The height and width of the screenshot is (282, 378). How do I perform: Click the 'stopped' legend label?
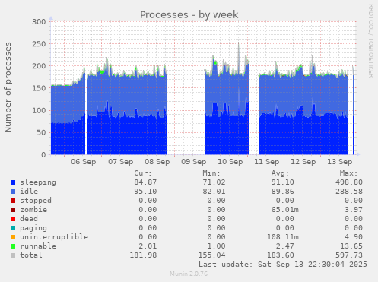[x=36, y=201]
